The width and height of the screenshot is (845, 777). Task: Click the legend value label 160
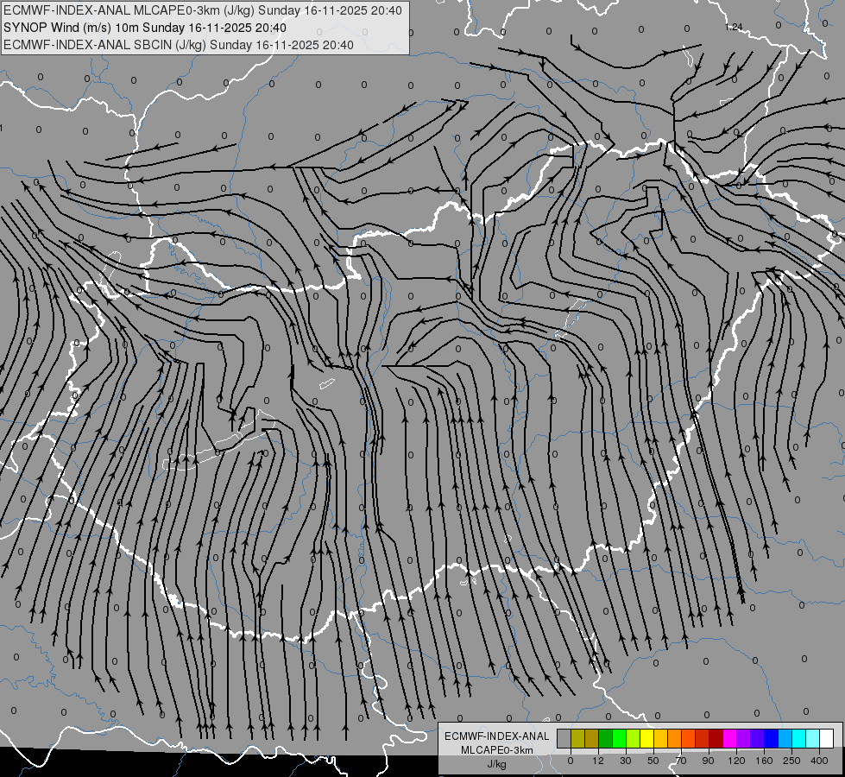pos(765,761)
